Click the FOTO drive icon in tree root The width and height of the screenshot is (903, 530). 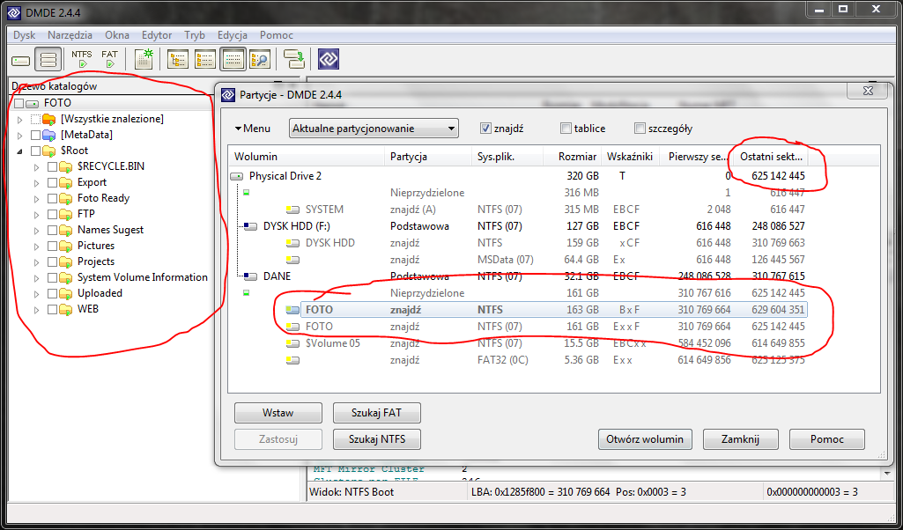[33, 104]
